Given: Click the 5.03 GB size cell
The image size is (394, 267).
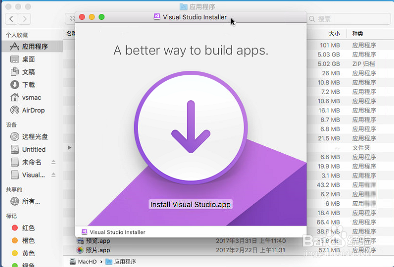Looking at the screenshot, I should [329, 55].
